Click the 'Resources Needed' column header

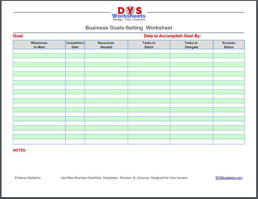click(x=106, y=45)
